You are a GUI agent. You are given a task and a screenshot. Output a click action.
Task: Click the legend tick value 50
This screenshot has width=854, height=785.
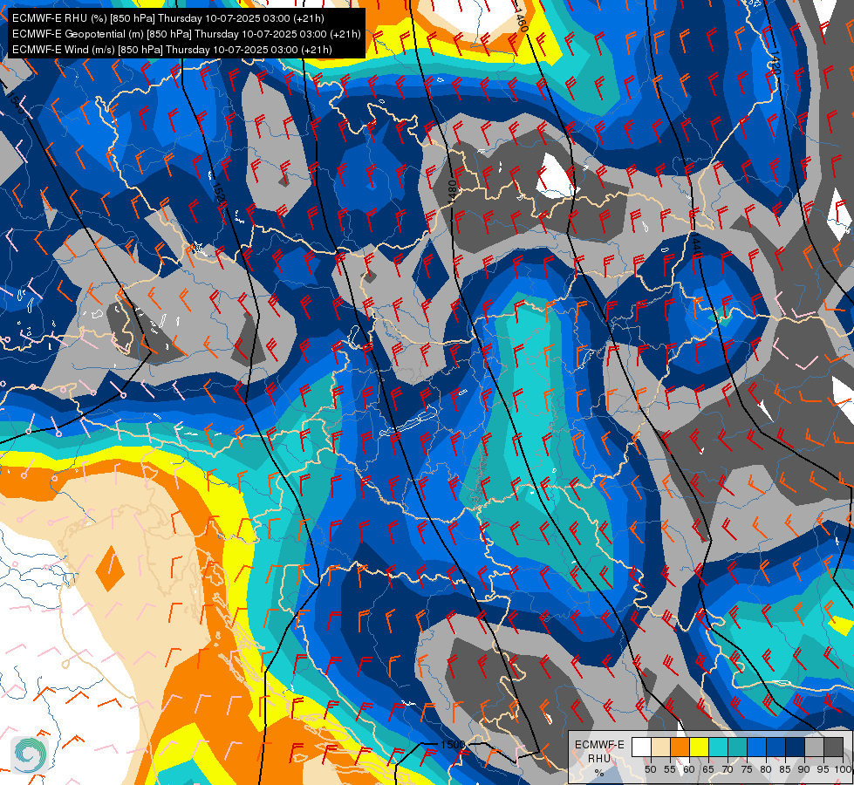point(650,769)
